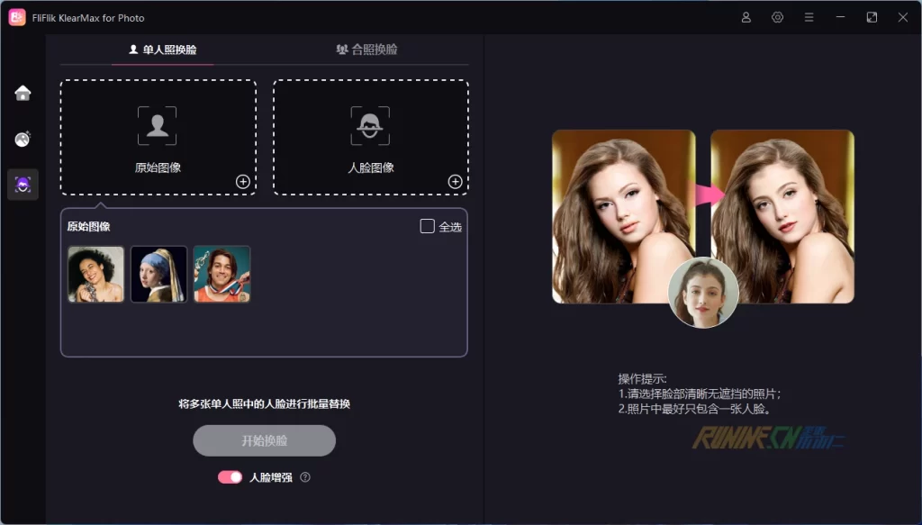Select the curly-haired woman thumbnail
Image resolution: width=922 pixels, height=525 pixels.
click(96, 274)
